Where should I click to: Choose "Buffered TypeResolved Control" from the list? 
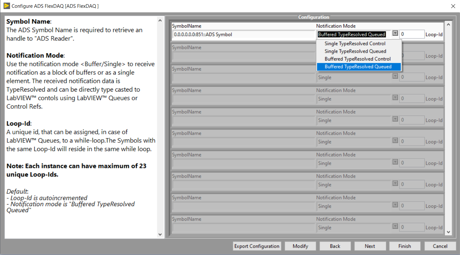coord(358,59)
